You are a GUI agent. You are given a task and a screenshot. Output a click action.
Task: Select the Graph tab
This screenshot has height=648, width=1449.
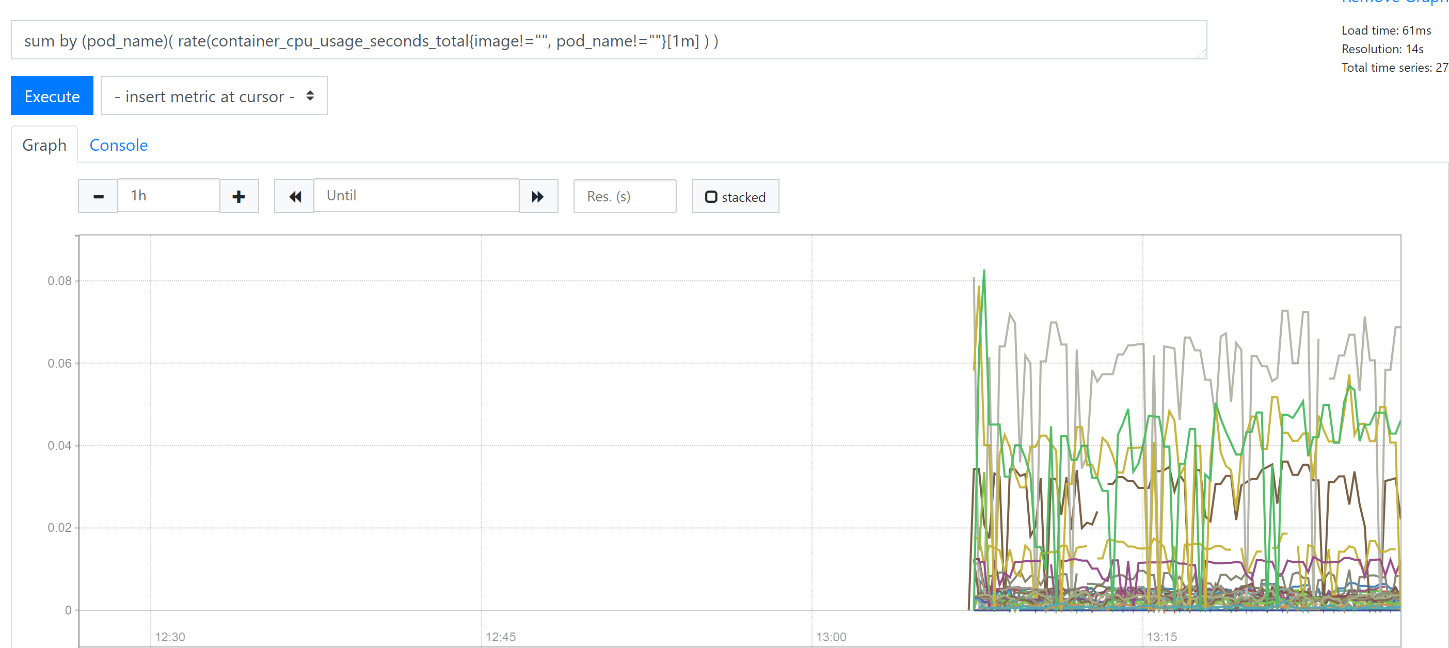click(x=44, y=145)
